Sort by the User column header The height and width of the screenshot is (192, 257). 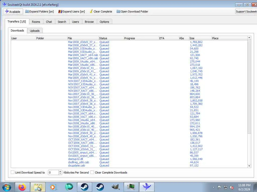pyautogui.click(x=23, y=38)
